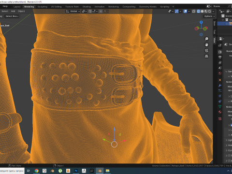232x174 pixels.
Task: Open the Item sidebar tab
Action: [214, 24]
